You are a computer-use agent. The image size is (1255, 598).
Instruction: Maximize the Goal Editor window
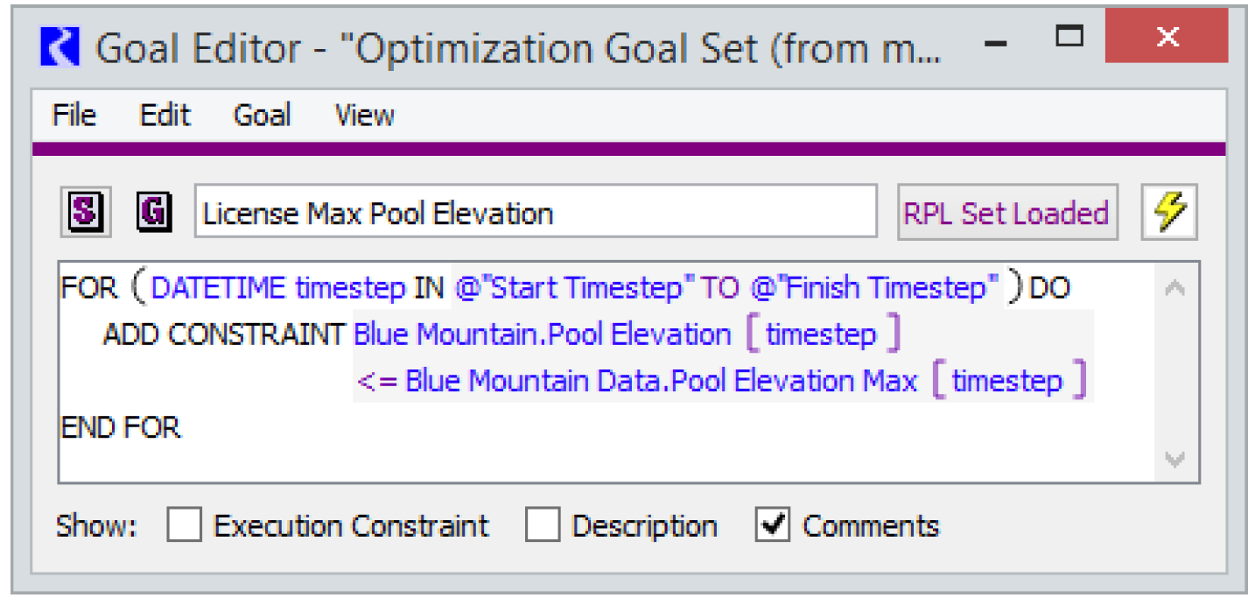1069,37
